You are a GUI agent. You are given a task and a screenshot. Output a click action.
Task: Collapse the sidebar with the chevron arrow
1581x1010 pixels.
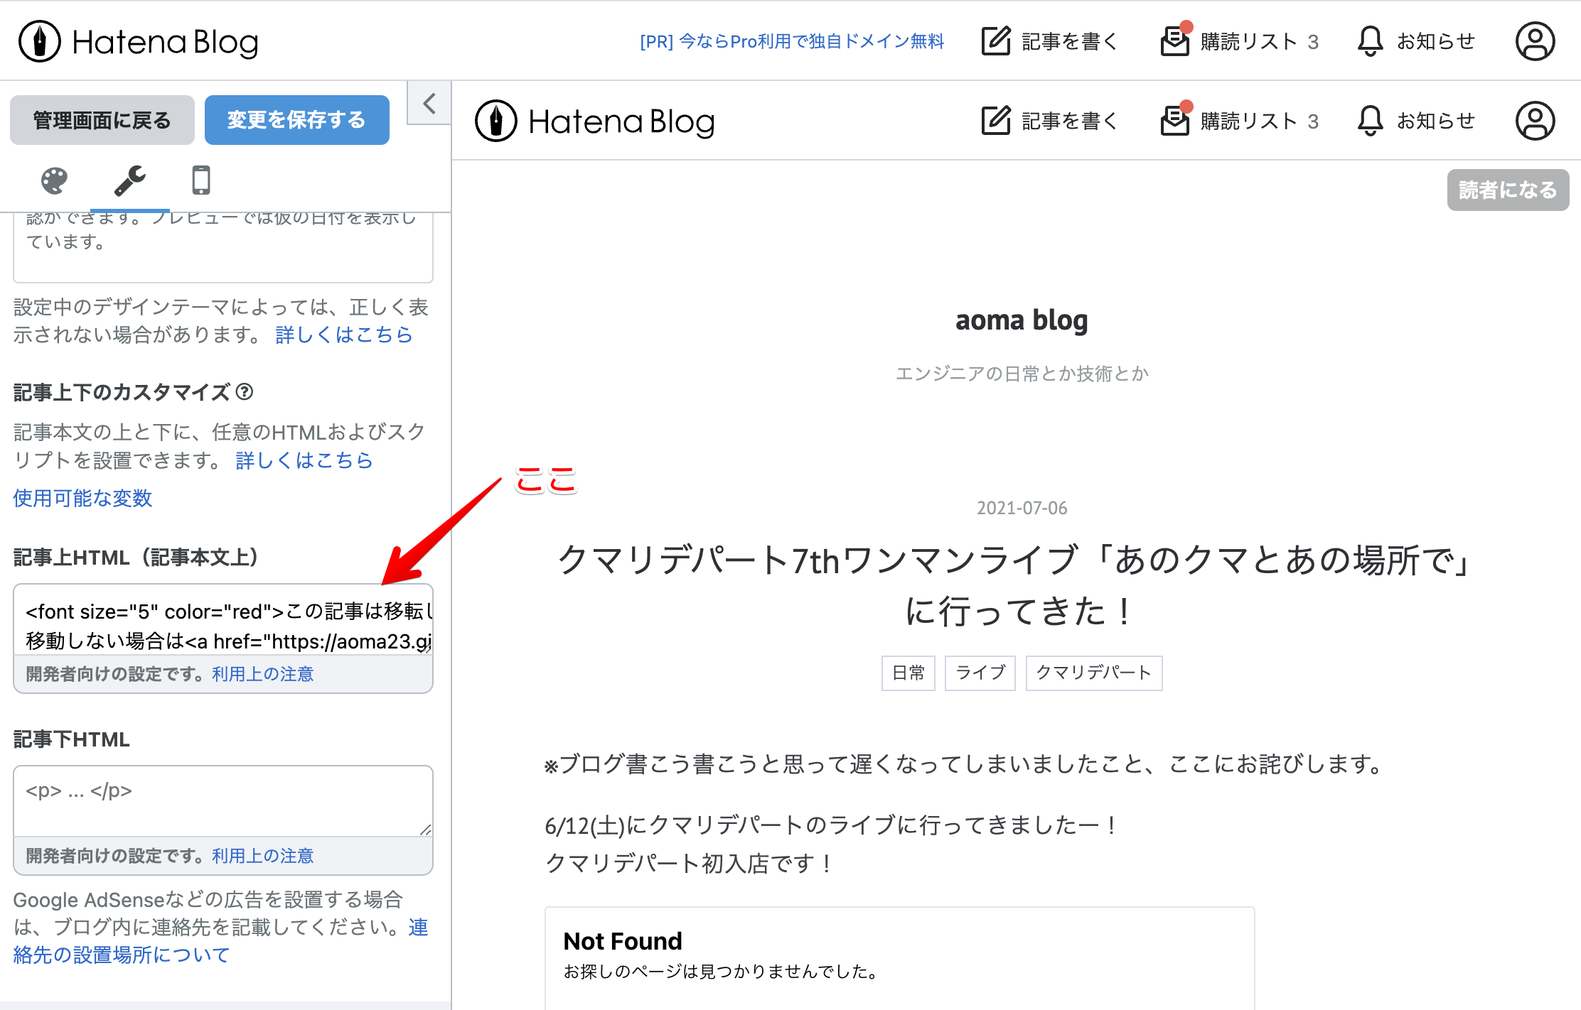click(x=429, y=103)
